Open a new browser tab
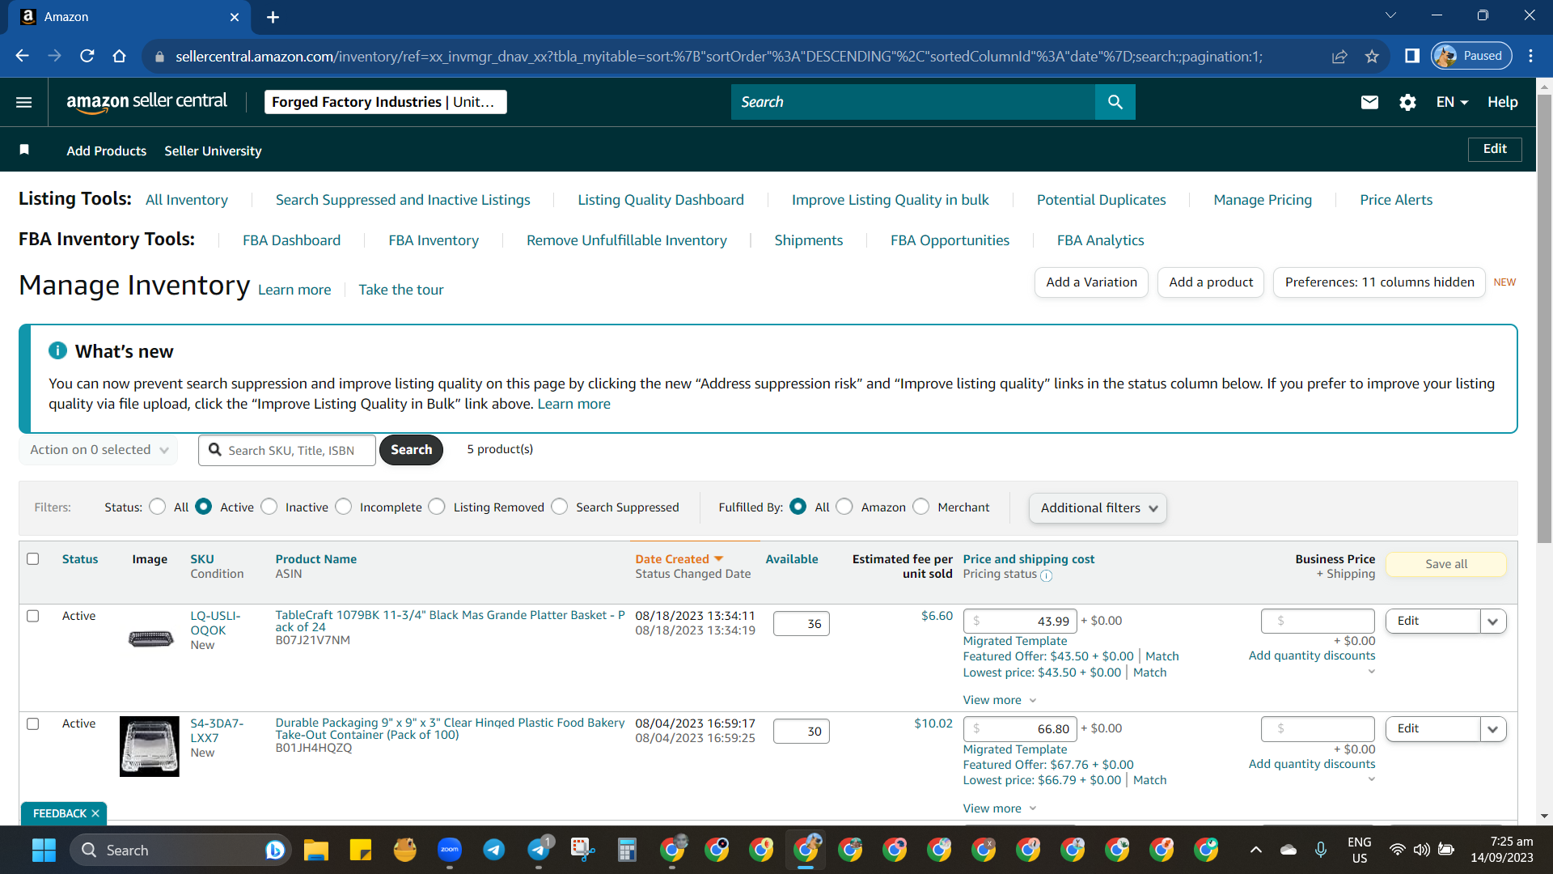The width and height of the screenshot is (1553, 874). click(x=273, y=17)
